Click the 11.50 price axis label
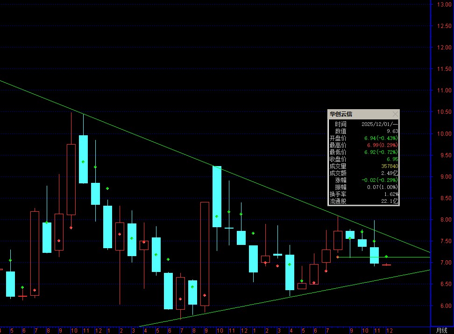Image resolution: width=454 pixels, height=334 pixels. point(444,69)
